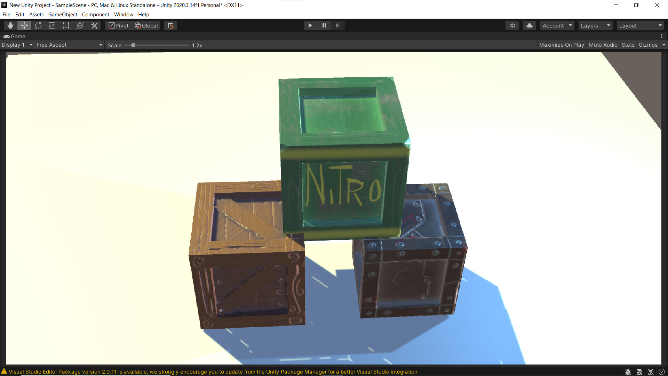The image size is (668, 376).
Task: Toggle Pivot handle position mode
Action: (x=118, y=25)
